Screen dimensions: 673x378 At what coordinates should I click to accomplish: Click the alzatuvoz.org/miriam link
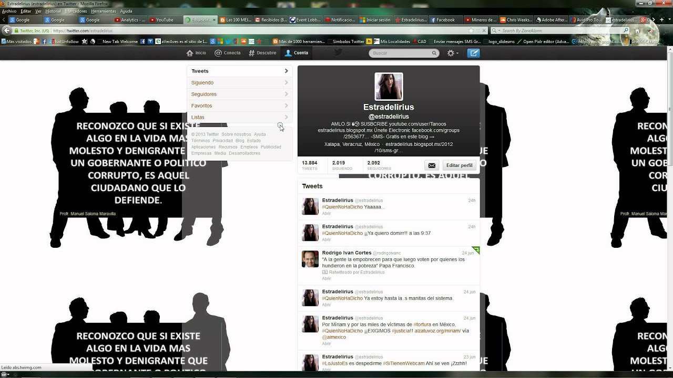[x=437, y=331]
